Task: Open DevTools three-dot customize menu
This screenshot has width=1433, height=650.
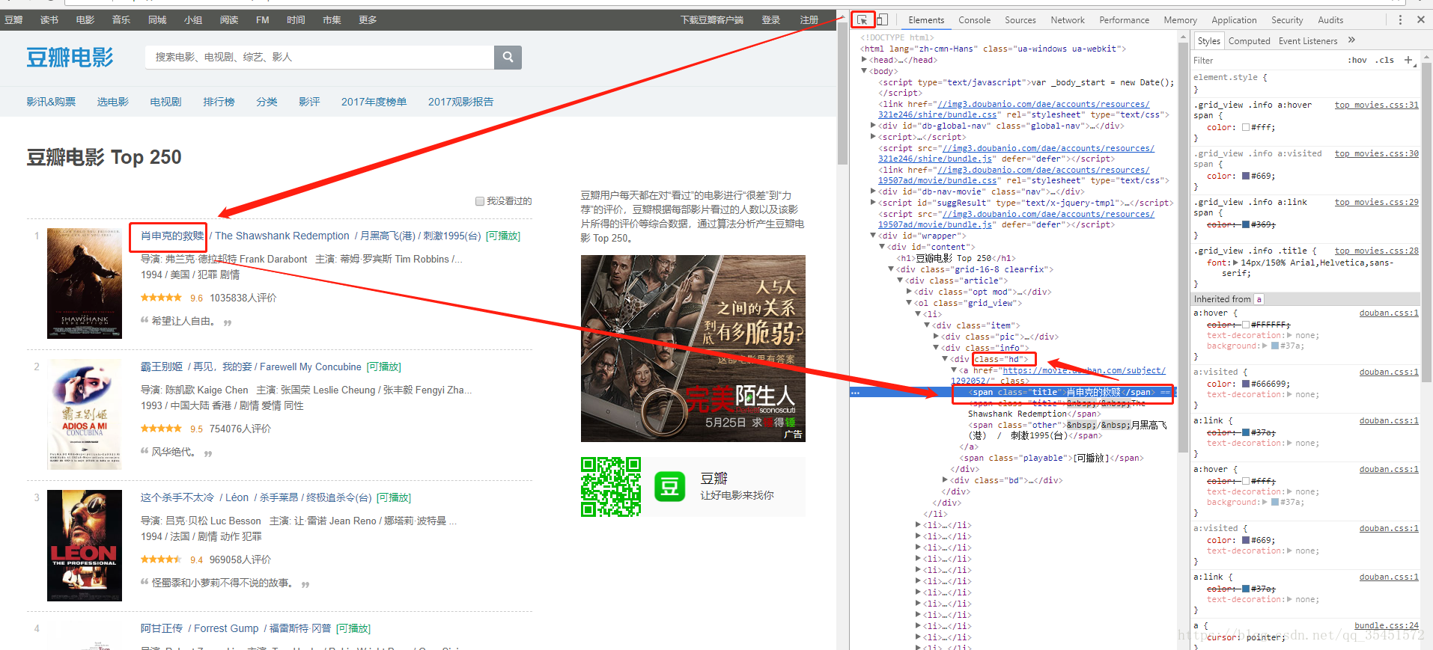Action: click(x=1400, y=20)
